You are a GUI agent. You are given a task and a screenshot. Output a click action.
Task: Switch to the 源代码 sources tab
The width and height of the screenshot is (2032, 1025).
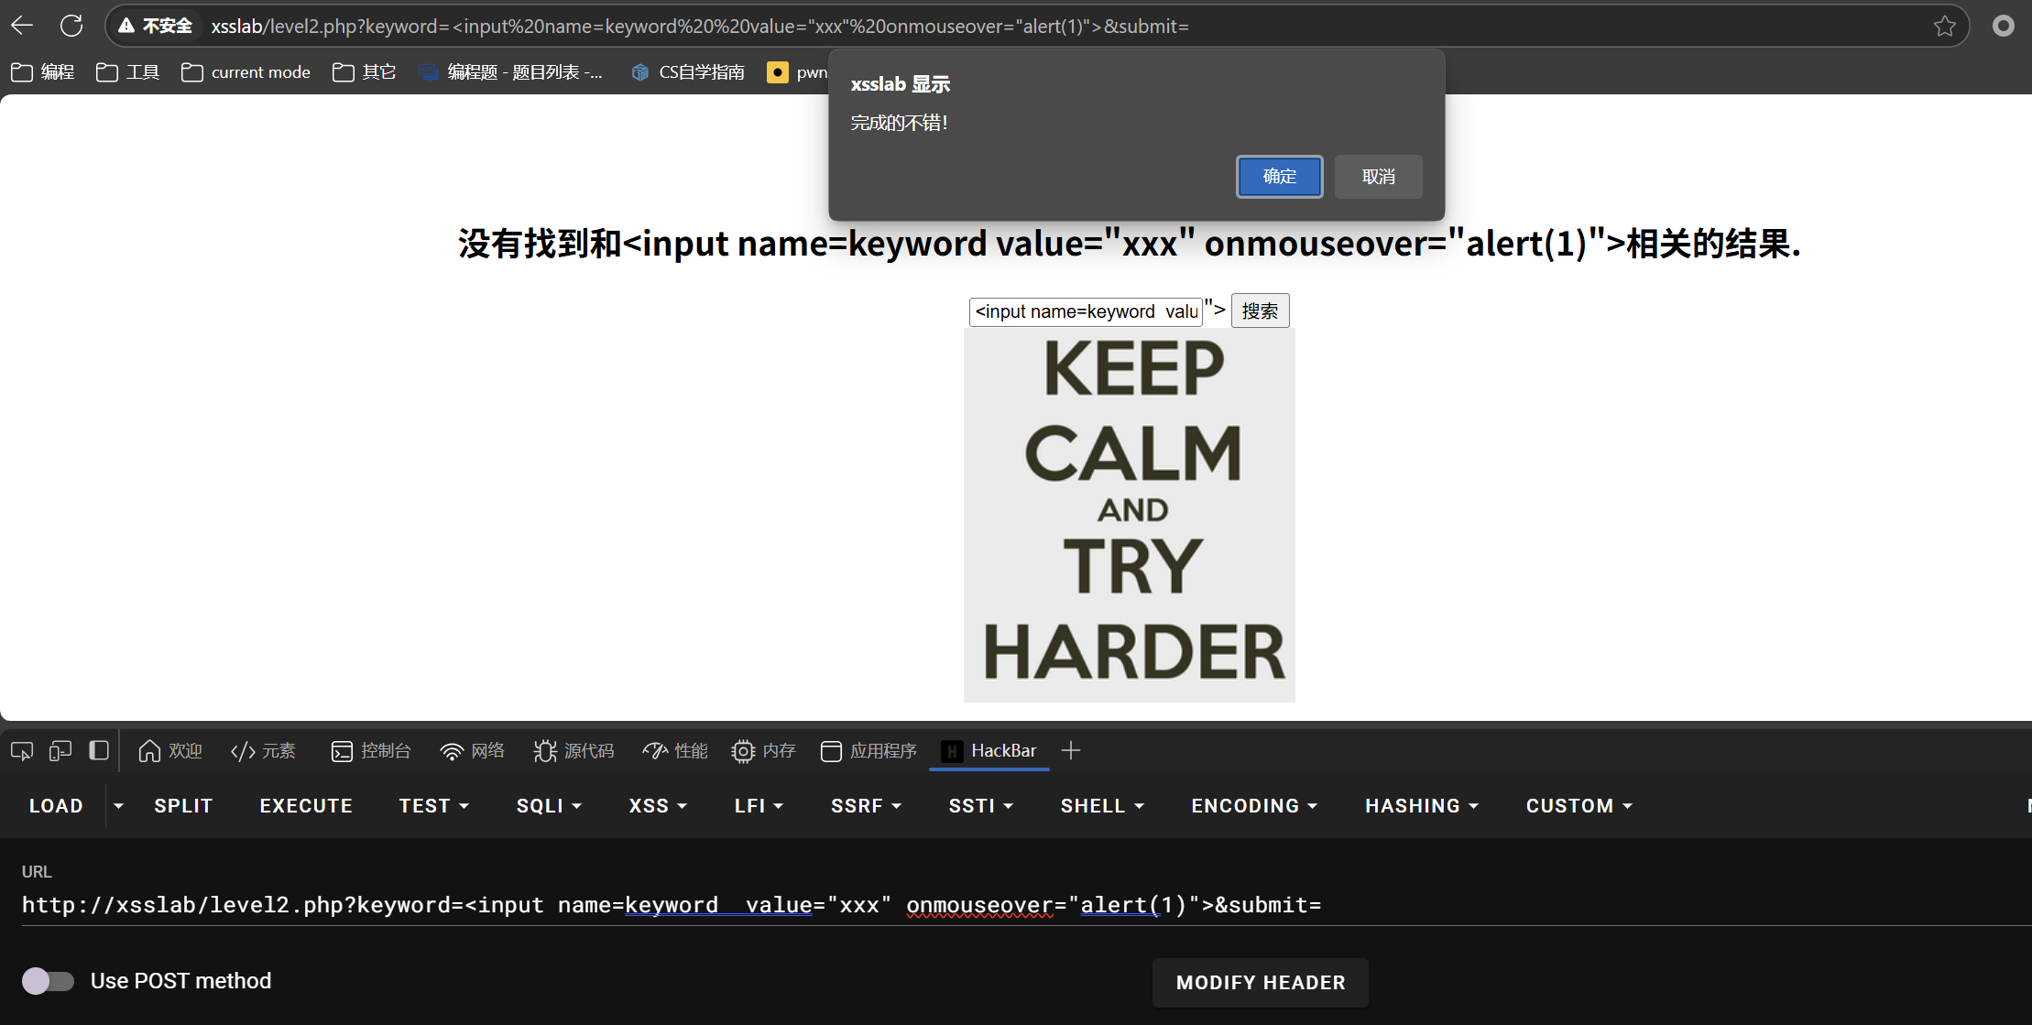coord(574,751)
